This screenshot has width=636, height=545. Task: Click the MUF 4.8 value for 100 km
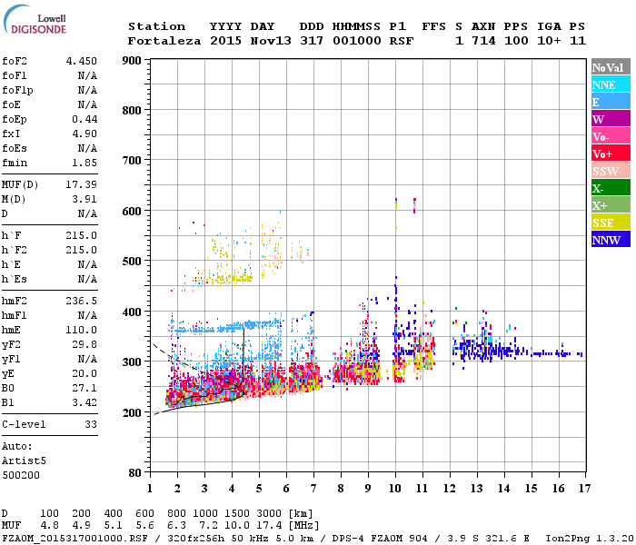49,526
